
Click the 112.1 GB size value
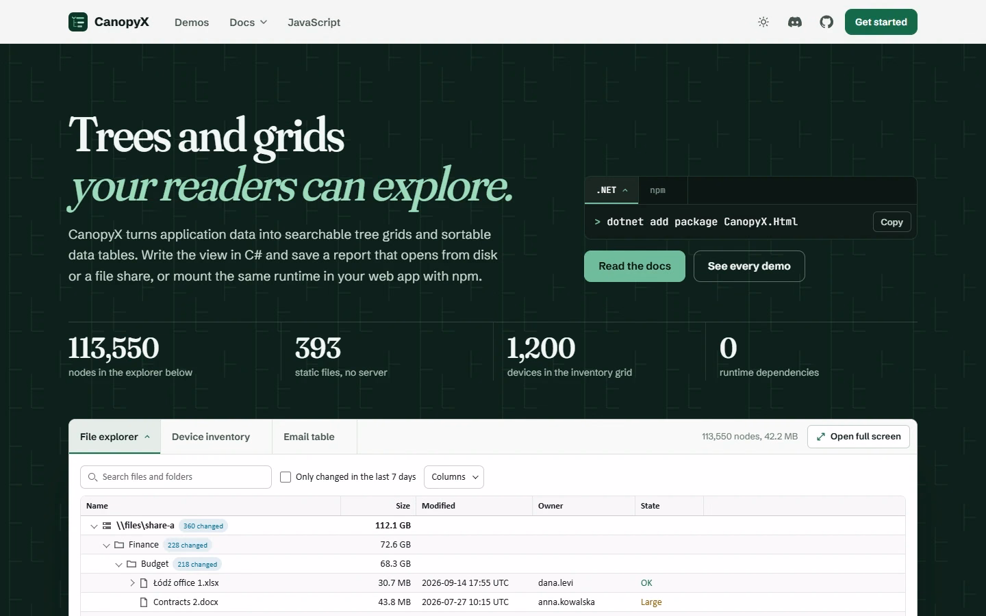[x=393, y=526]
